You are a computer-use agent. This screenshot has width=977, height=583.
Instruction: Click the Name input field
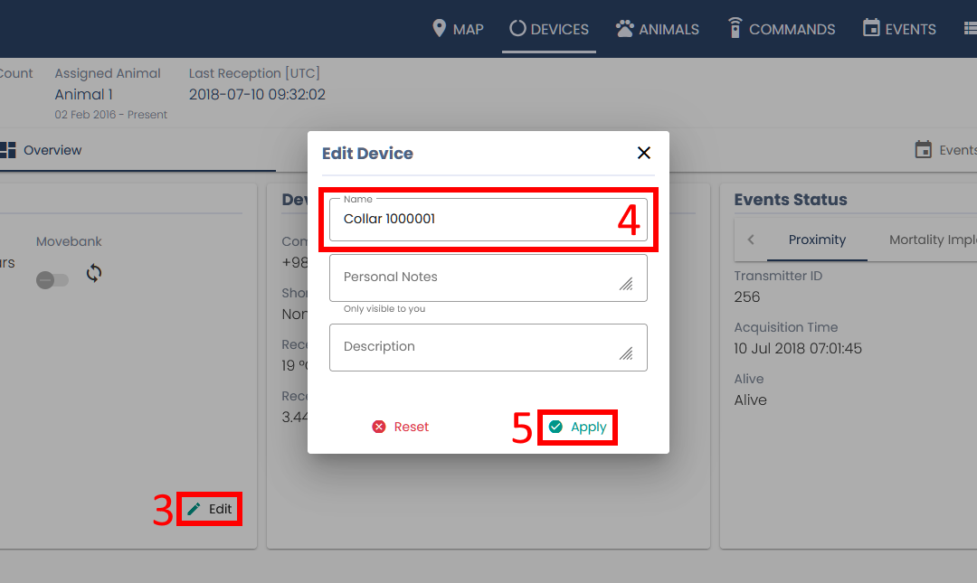(488, 220)
